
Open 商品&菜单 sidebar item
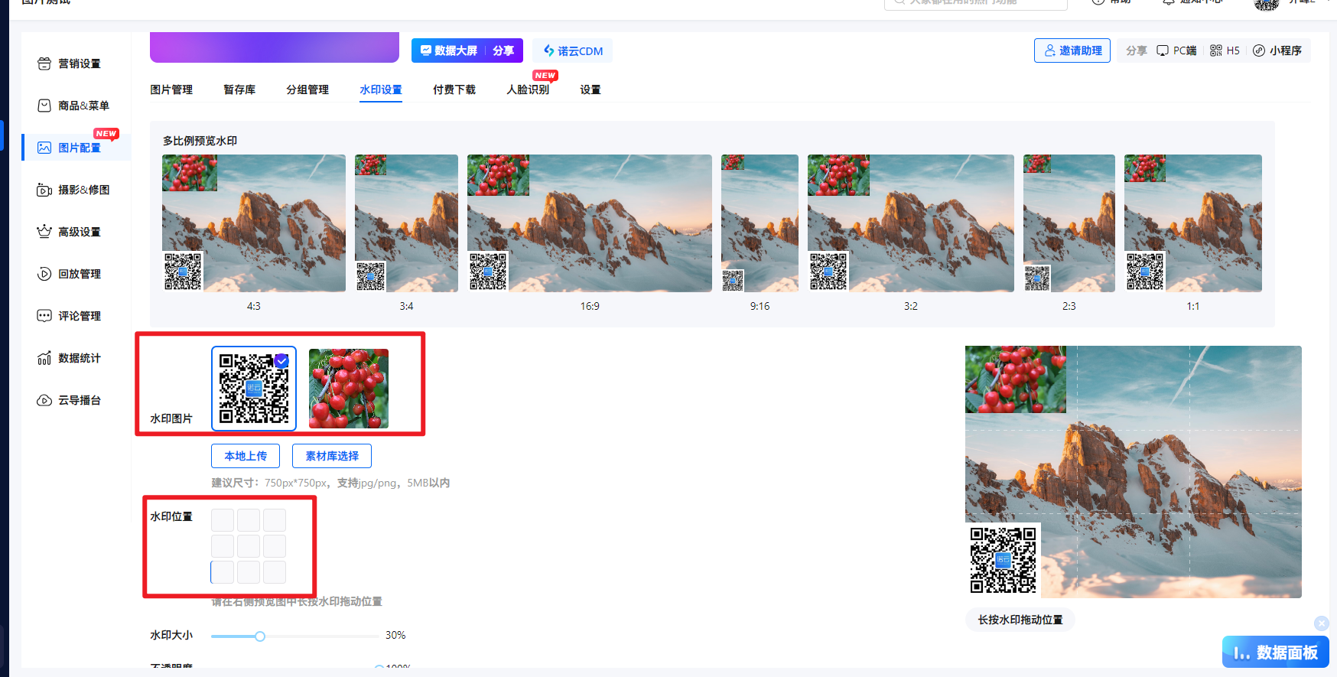point(73,106)
